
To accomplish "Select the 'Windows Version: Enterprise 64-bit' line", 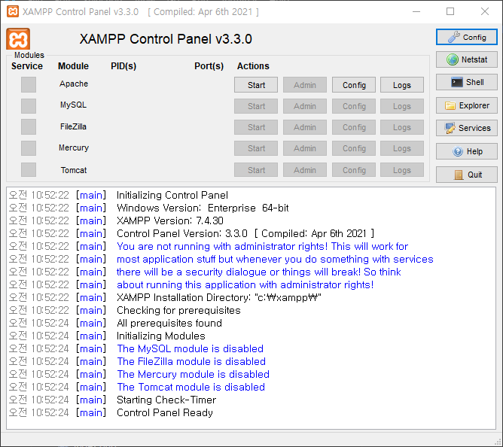I will [x=203, y=208].
